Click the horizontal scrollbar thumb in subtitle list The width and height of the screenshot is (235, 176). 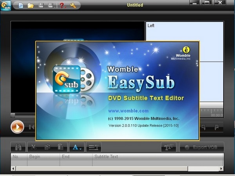pos(102,169)
